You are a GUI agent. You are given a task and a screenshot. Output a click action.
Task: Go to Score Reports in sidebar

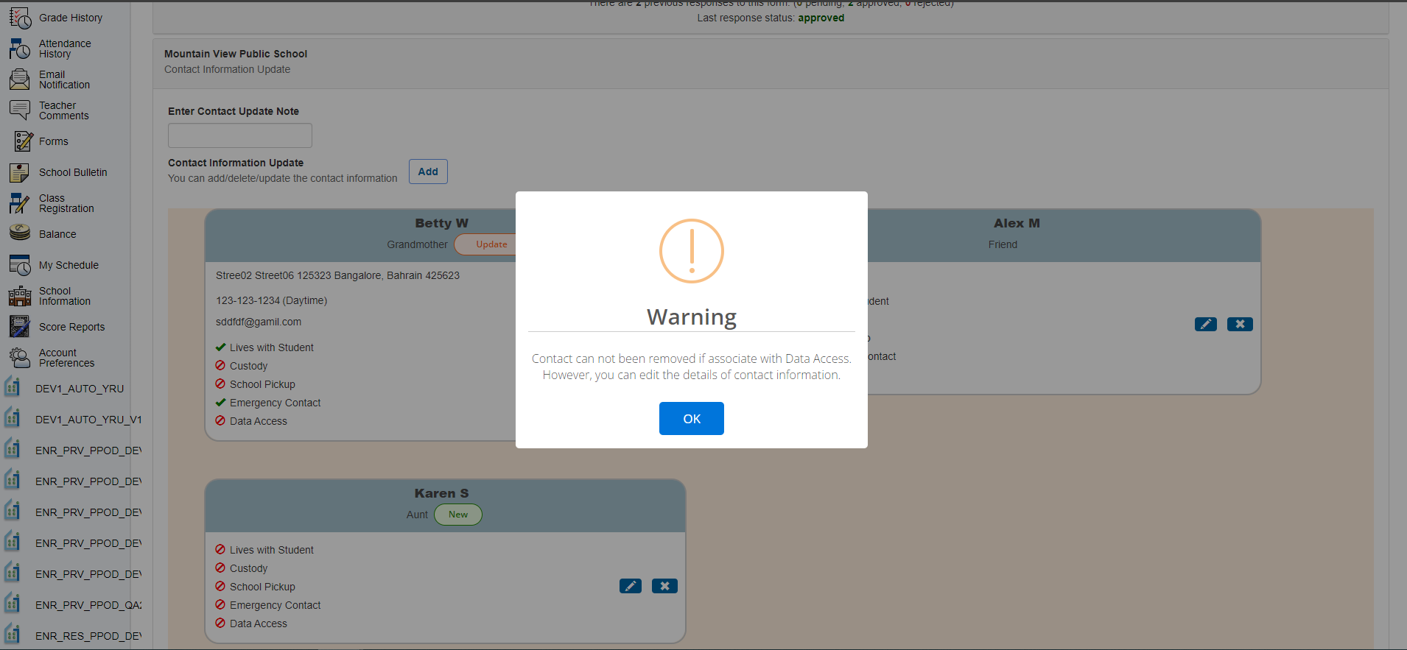click(71, 327)
